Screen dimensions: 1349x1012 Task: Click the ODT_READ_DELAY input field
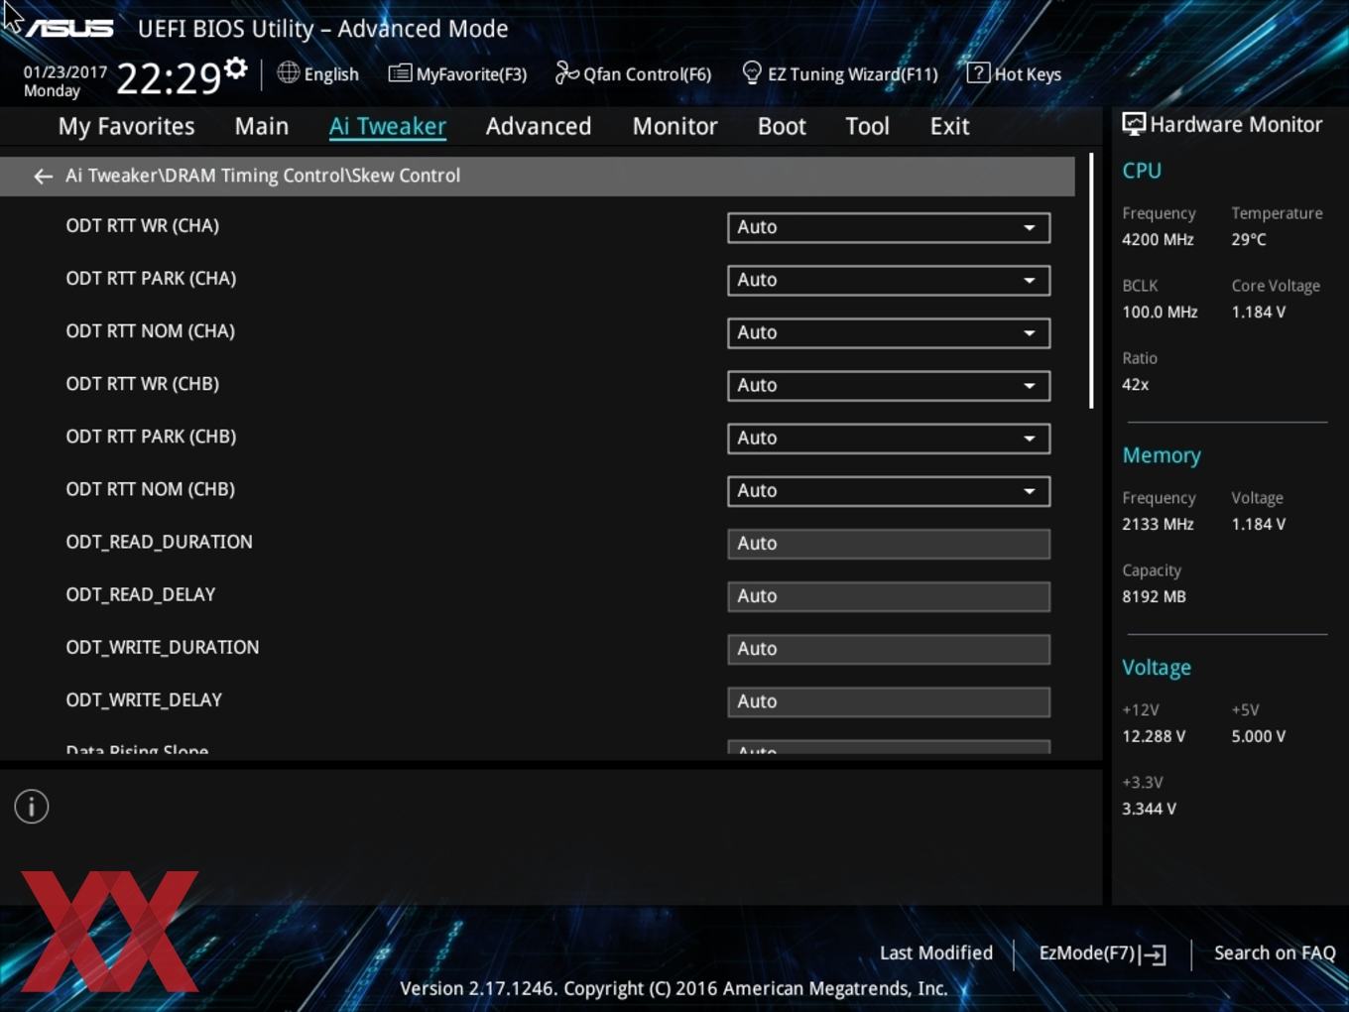889,595
